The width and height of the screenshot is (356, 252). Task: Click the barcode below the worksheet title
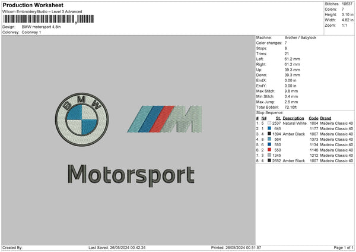tap(47, 19)
